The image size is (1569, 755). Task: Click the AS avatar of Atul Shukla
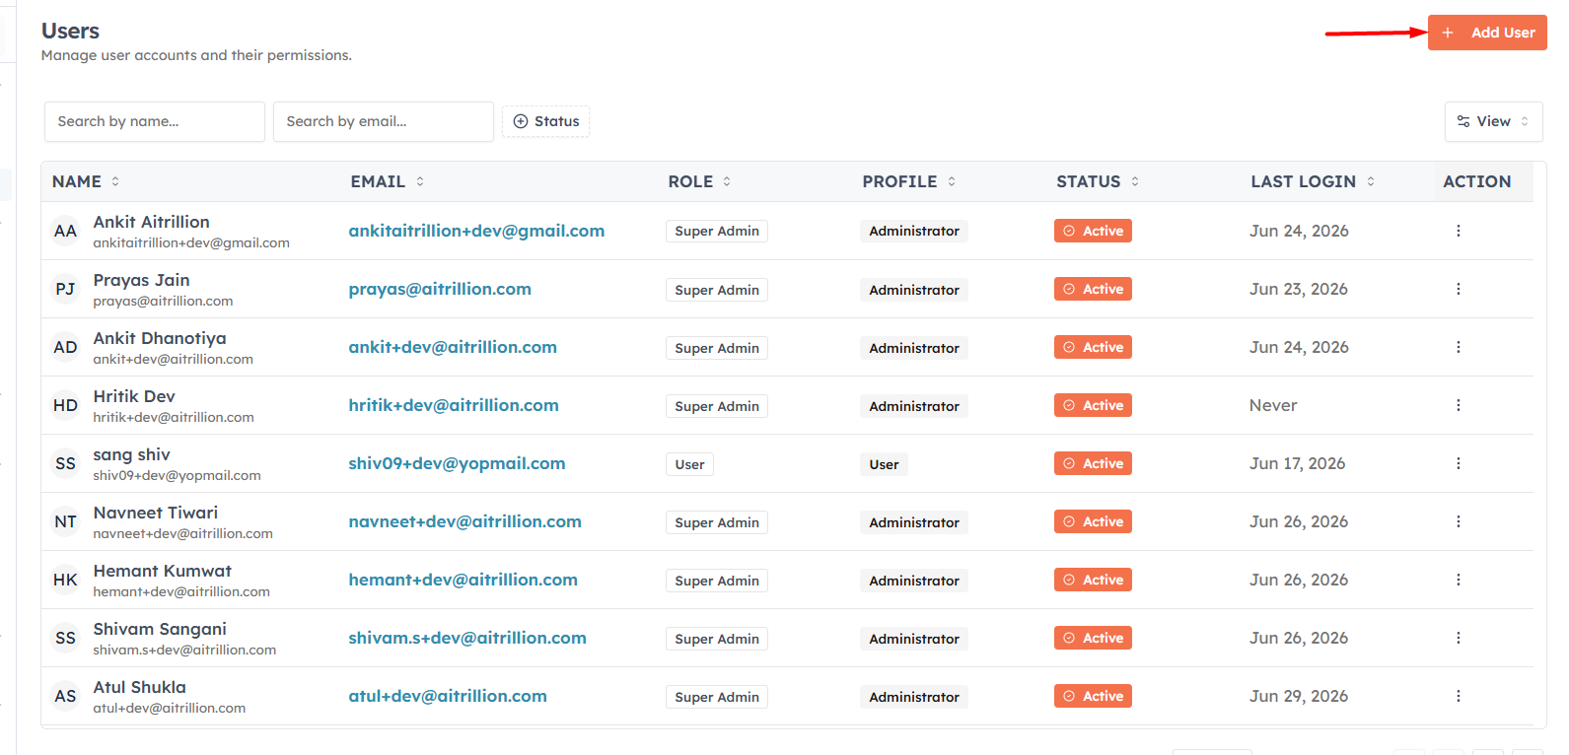coord(65,696)
